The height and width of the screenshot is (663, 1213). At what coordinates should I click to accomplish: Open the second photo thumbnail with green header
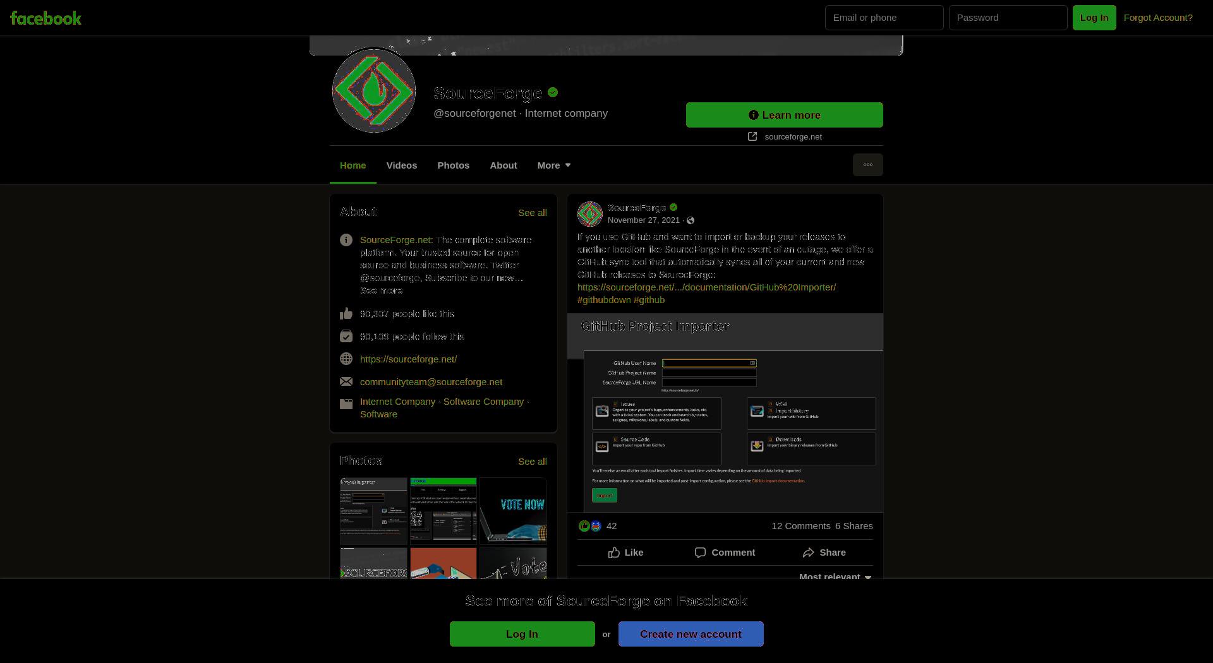(x=443, y=511)
